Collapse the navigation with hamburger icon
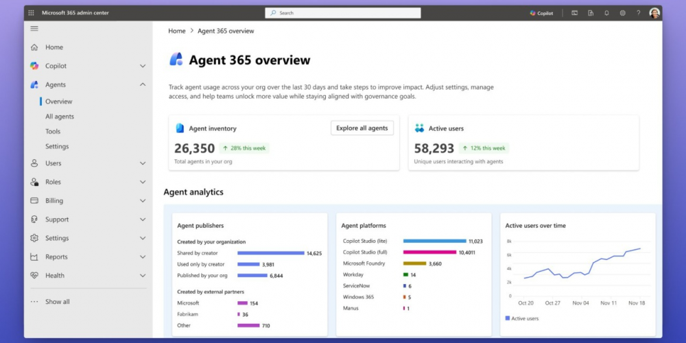Image resolution: width=686 pixels, height=343 pixels. (x=34, y=29)
